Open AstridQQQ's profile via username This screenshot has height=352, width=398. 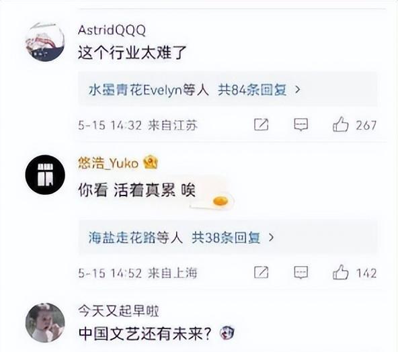tap(112, 30)
